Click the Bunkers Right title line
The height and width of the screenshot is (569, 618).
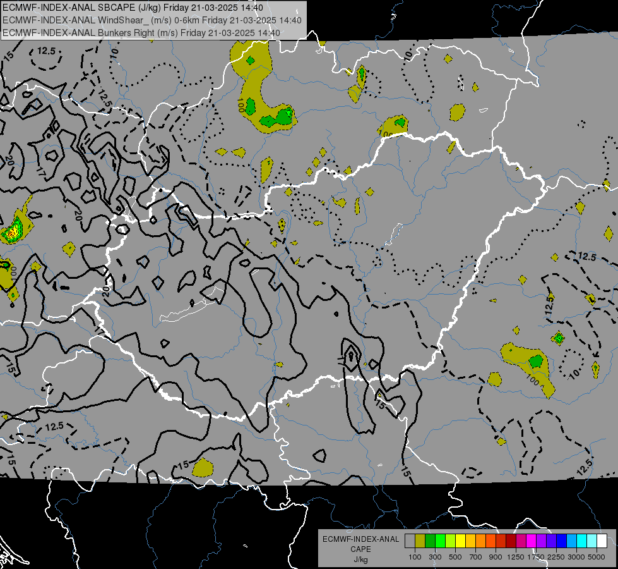[x=141, y=33]
